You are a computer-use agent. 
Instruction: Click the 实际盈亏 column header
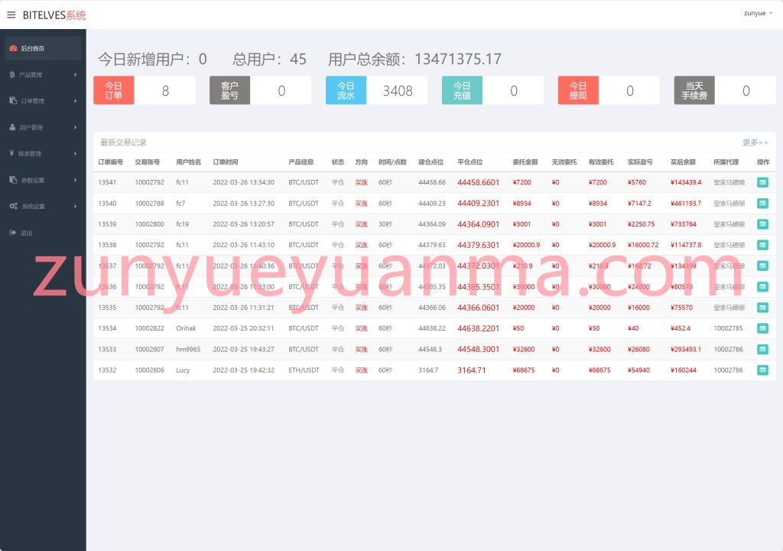pos(640,162)
